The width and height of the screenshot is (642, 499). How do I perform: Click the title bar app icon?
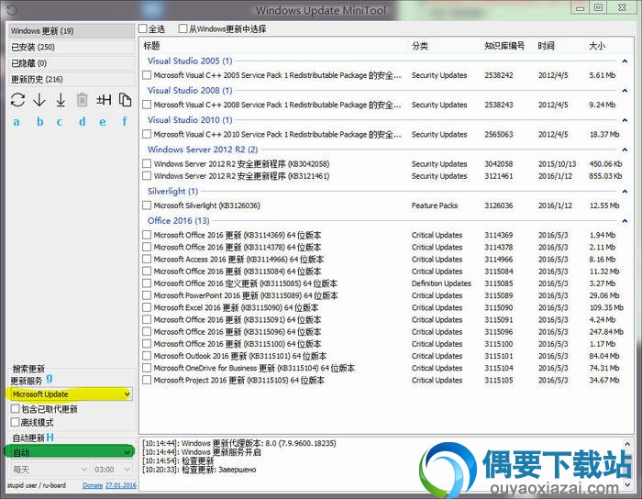(12, 10)
